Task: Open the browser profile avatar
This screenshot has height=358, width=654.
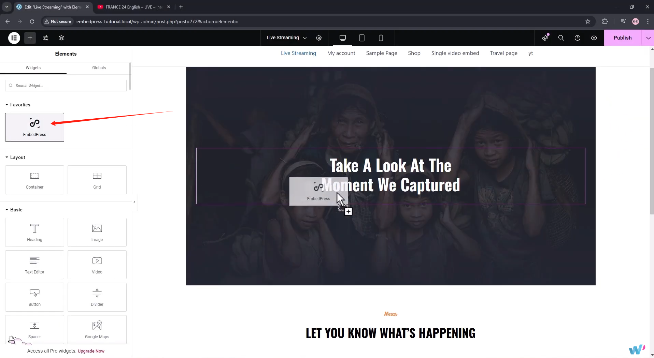Action: (636, 21)
